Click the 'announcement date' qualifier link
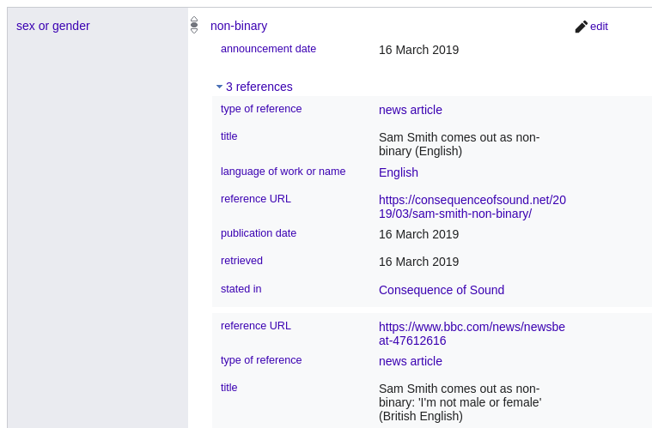652x428 pixels. pyautogui.click(x=268, y=49)
